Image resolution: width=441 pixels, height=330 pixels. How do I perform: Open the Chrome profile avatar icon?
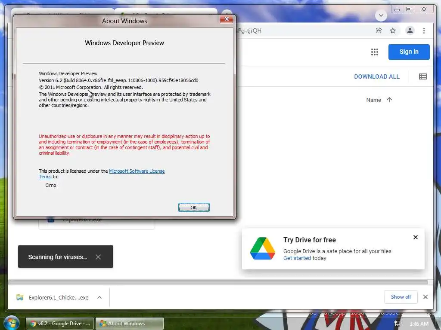click(x=410, y=31)
